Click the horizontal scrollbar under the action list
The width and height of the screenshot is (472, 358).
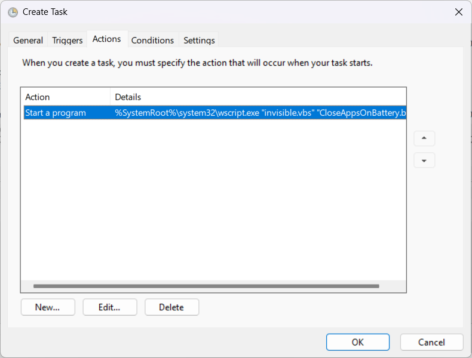[206, 286]
